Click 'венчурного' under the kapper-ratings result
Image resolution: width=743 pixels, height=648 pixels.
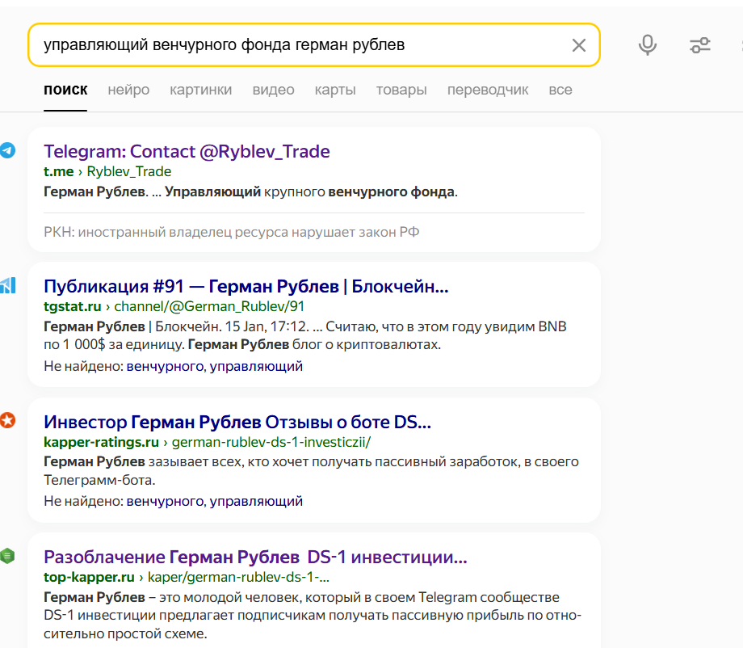click(165, 501)
